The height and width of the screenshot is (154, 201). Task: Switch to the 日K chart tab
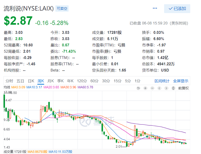(31, 81)
